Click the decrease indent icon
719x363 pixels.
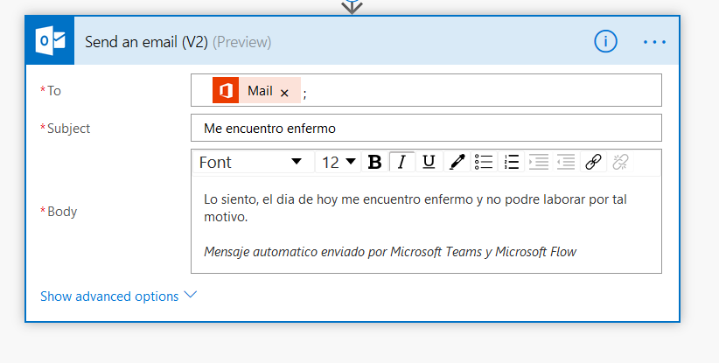[x=539, y=162]
